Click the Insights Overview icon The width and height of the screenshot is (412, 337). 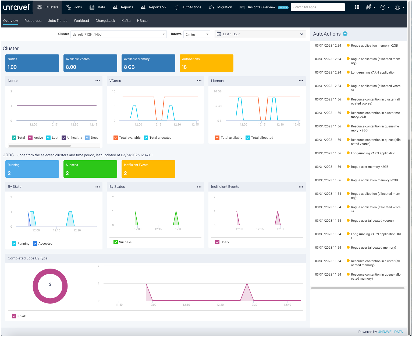[x=242, y=7]
